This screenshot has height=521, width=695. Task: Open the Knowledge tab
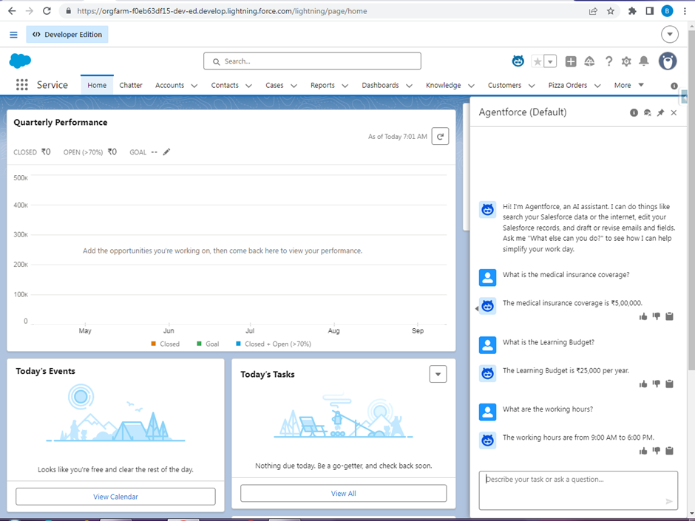[443, 85]
